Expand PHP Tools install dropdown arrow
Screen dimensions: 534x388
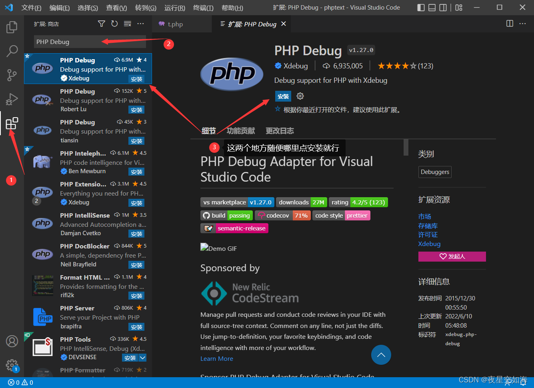143,358
